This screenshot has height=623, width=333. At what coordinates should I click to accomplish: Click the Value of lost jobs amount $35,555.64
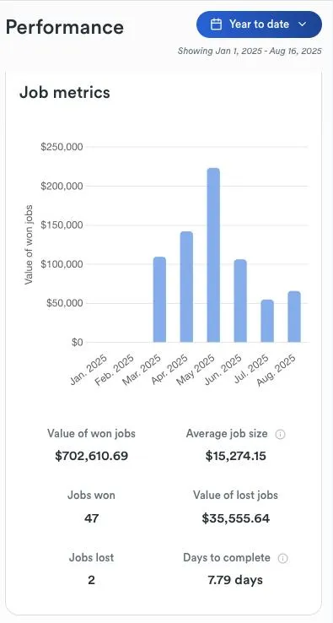[236, 518]
